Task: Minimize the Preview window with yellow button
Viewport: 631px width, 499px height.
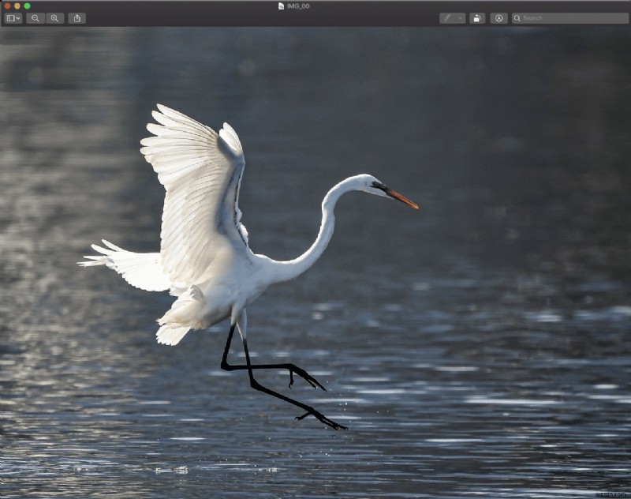Action: 17,6
